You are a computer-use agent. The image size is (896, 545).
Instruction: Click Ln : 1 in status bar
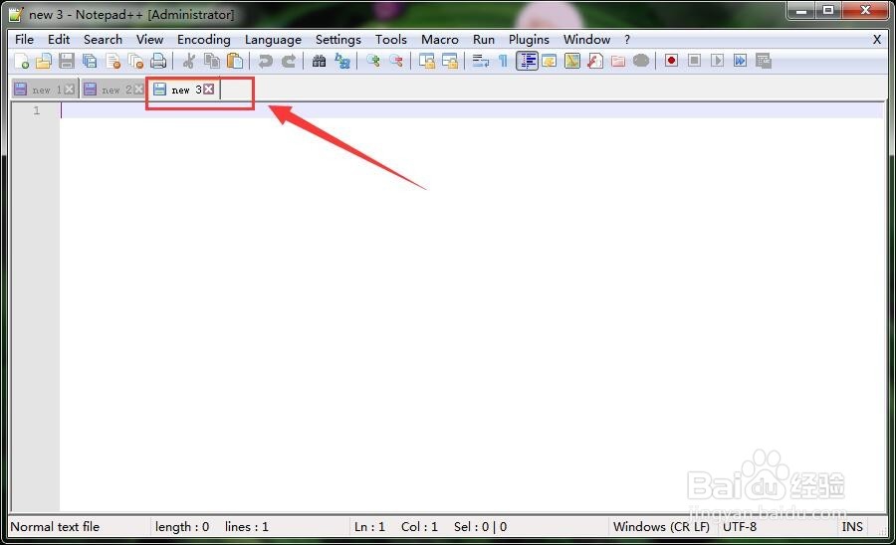[x=369, y=527]
